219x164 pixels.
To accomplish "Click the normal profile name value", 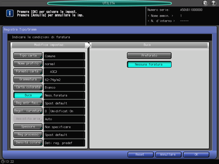I will click(64, 64).
